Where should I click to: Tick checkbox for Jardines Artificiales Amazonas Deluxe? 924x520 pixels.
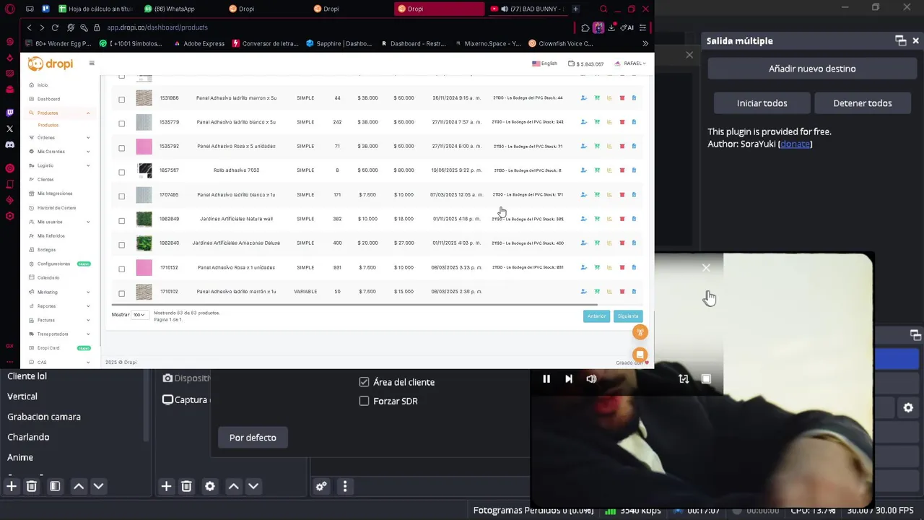coord(121,245)
